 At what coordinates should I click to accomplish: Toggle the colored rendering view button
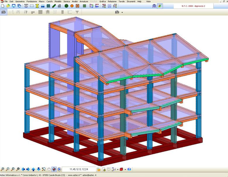[160, 6]
